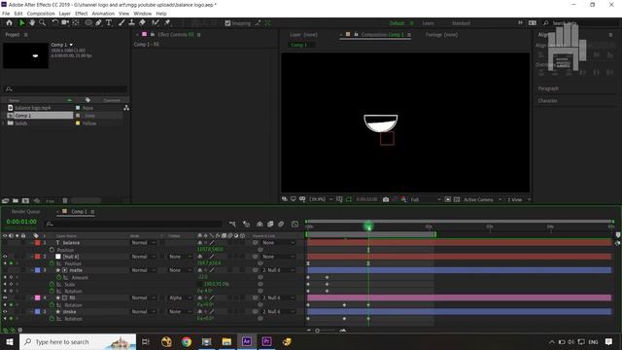This screenshot has height=350, width=622.
Task: Open the 1 View layout dropdown
Action: pos(518,199)
